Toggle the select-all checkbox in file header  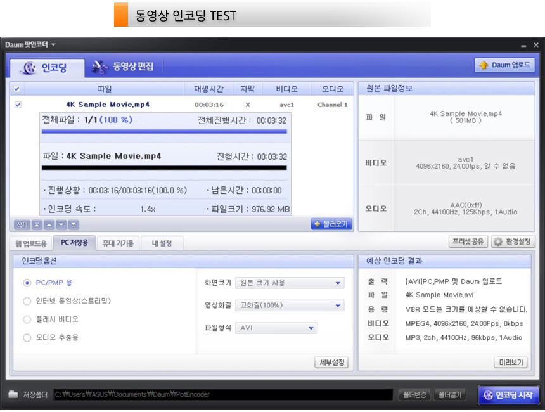17,89
